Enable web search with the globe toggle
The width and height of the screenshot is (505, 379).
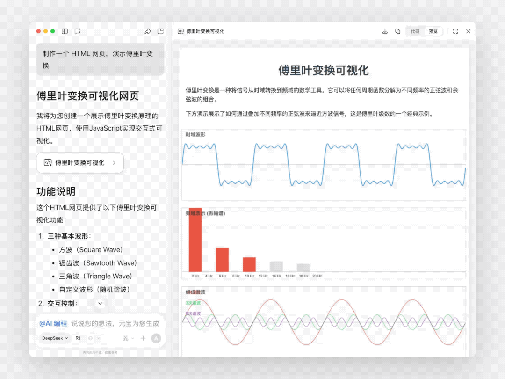point(90,338)
